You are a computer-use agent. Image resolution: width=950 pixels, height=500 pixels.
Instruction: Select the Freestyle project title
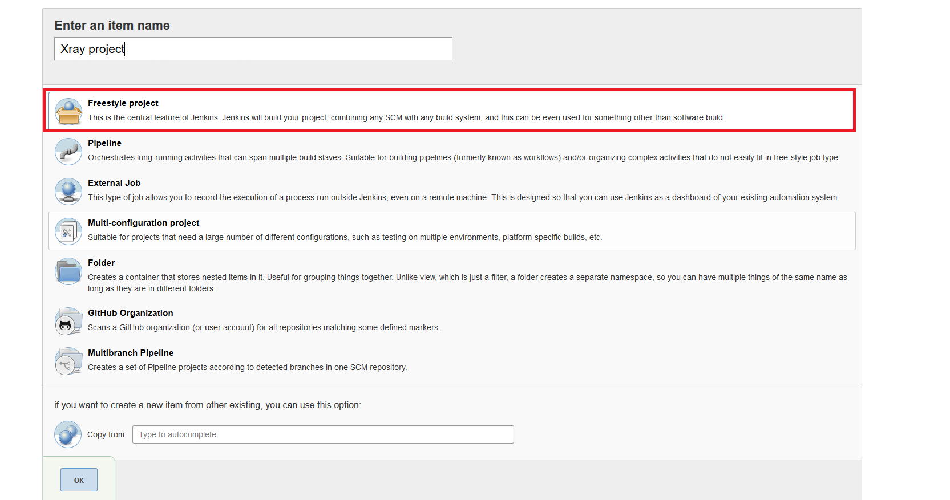[123, 103]
